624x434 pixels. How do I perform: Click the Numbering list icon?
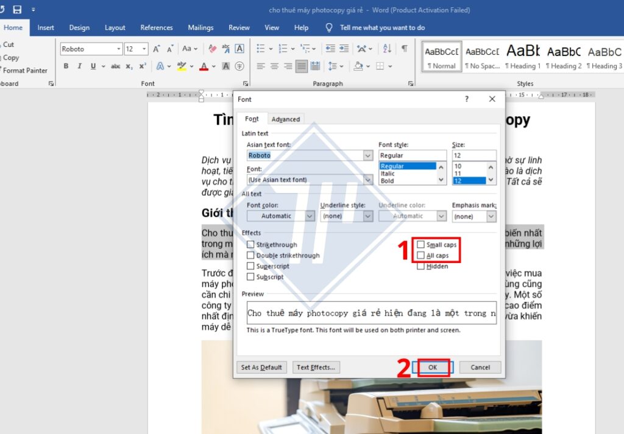click(283, 49)
